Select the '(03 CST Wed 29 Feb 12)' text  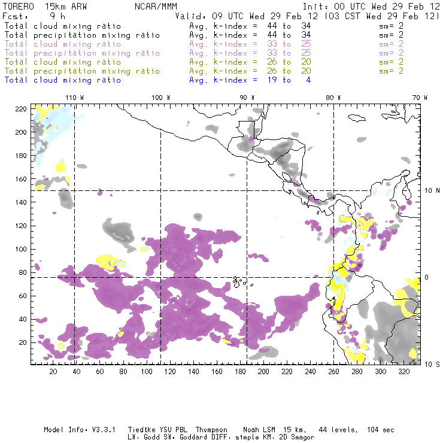tap(382, 16)
